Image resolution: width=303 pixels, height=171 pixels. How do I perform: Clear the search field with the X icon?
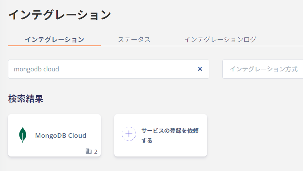[200, 69]
